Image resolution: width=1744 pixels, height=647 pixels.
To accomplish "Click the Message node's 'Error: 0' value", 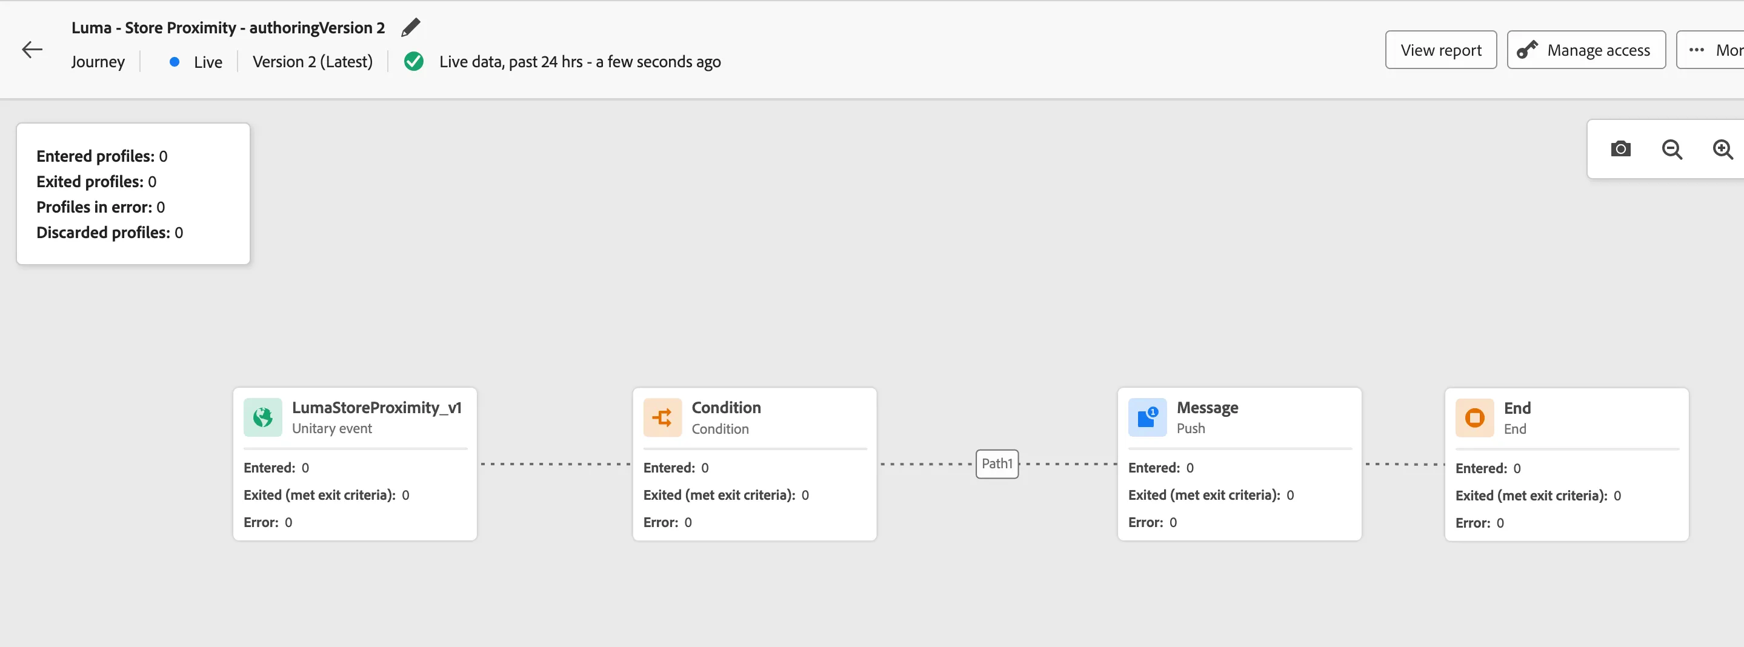I will [1153, 522].
